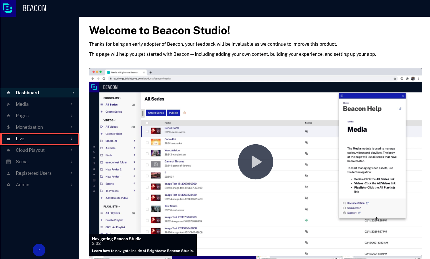The height and width of the screenshot is (259, 430).
Task: Expand the Live chevron arrow
Action: 72,139
